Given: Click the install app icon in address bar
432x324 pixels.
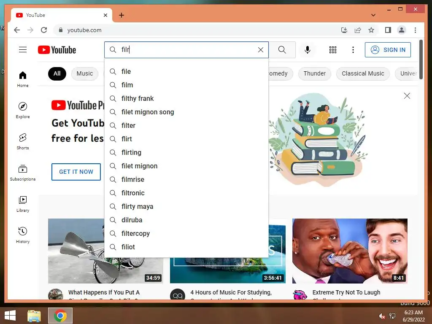Looking at the screenshot, I should pyautogui.click(x=344, y=30).
